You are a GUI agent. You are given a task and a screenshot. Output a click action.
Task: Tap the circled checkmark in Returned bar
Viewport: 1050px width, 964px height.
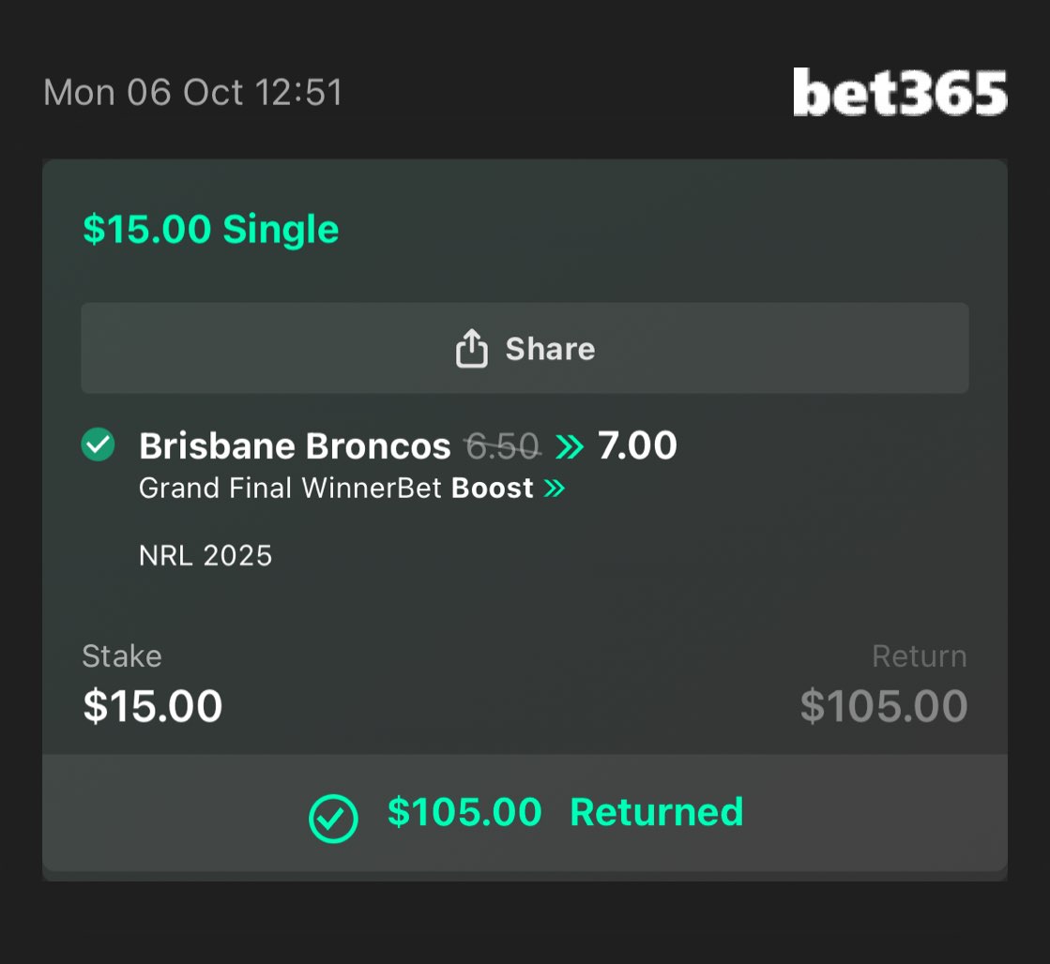(333, 819)
